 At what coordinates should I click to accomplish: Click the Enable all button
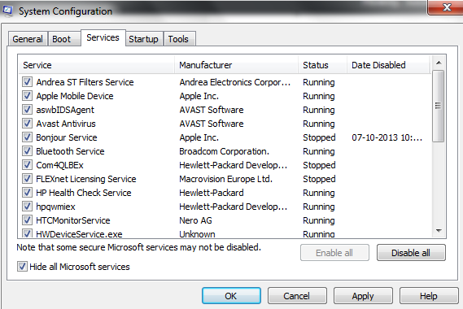[334, 253]
